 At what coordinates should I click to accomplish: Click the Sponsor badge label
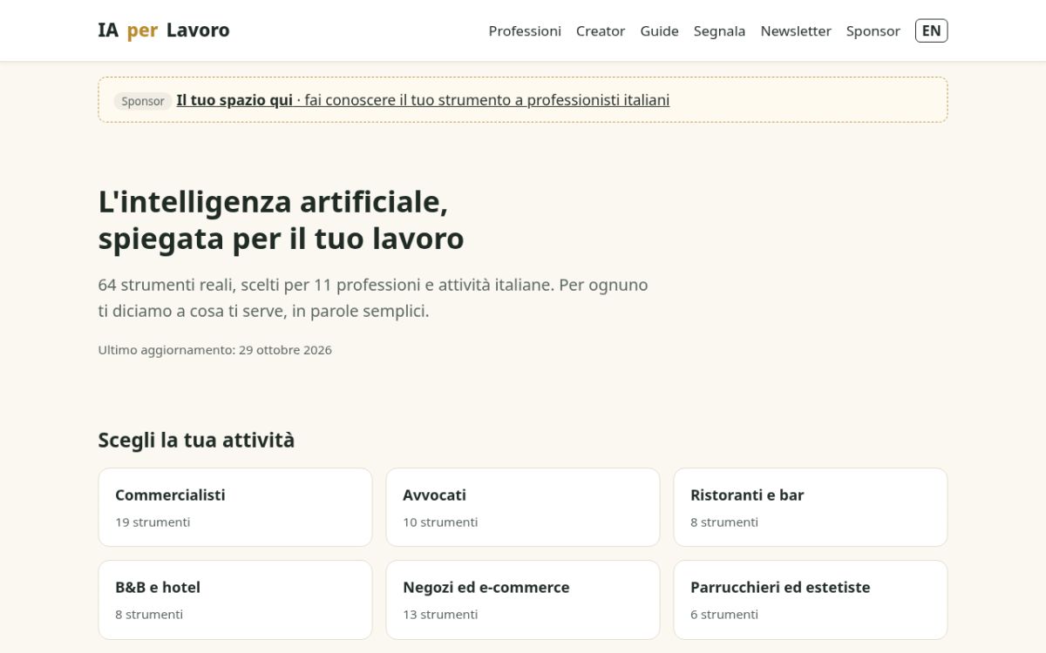(x=143, y=101)
